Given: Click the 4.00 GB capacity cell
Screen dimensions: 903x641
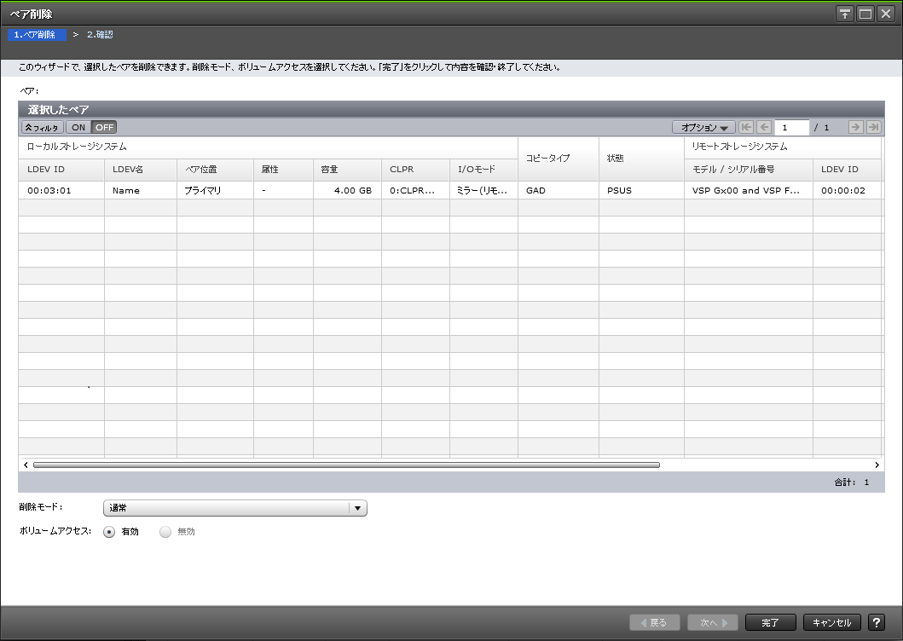Looking at the screenshot, I should pyautogui.click(x=347, y=190).
